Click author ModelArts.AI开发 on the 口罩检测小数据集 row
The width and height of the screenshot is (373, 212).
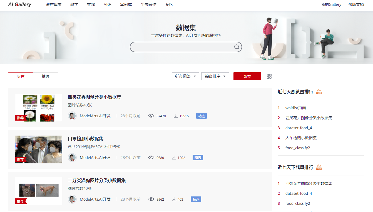tap(95, 158)
